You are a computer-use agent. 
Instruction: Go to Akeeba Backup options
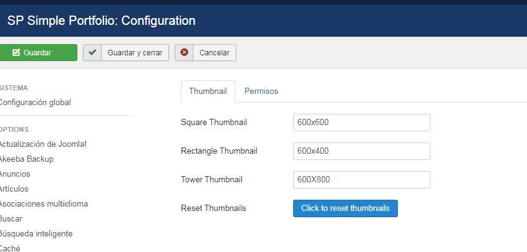(26, 159)
